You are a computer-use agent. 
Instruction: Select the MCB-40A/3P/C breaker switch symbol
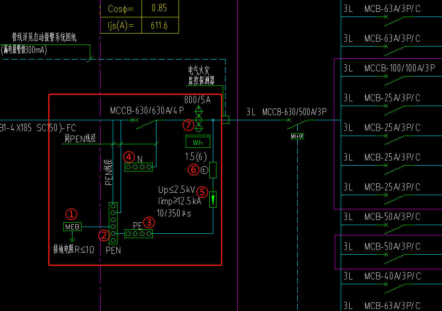tap(395, 289)
